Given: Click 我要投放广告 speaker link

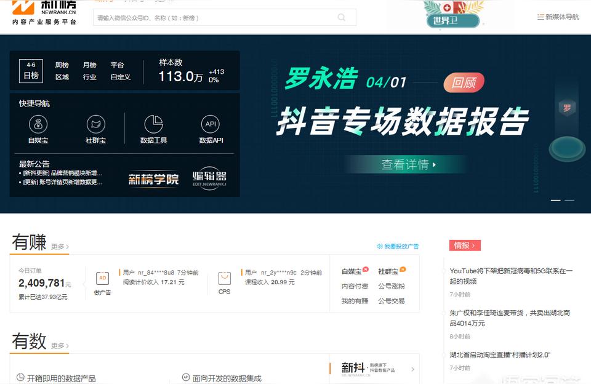Looking at the screenshot, I should [398, 246].
